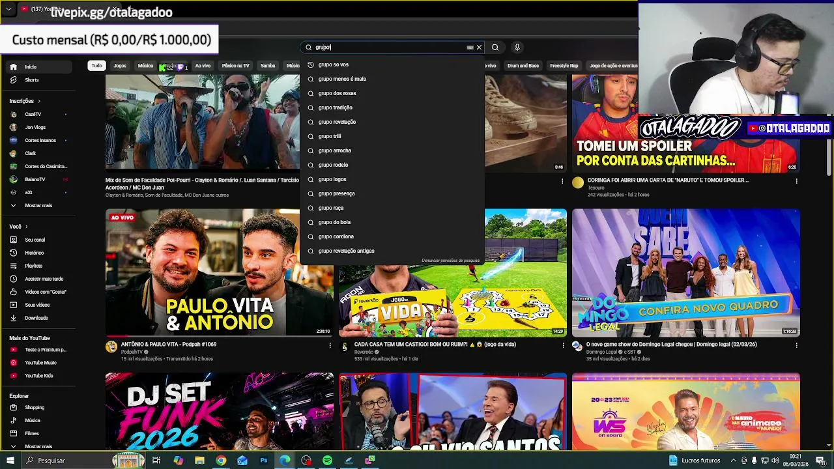Open the Você section header
Screen dimensions: 834x469
tap(18, 227)
